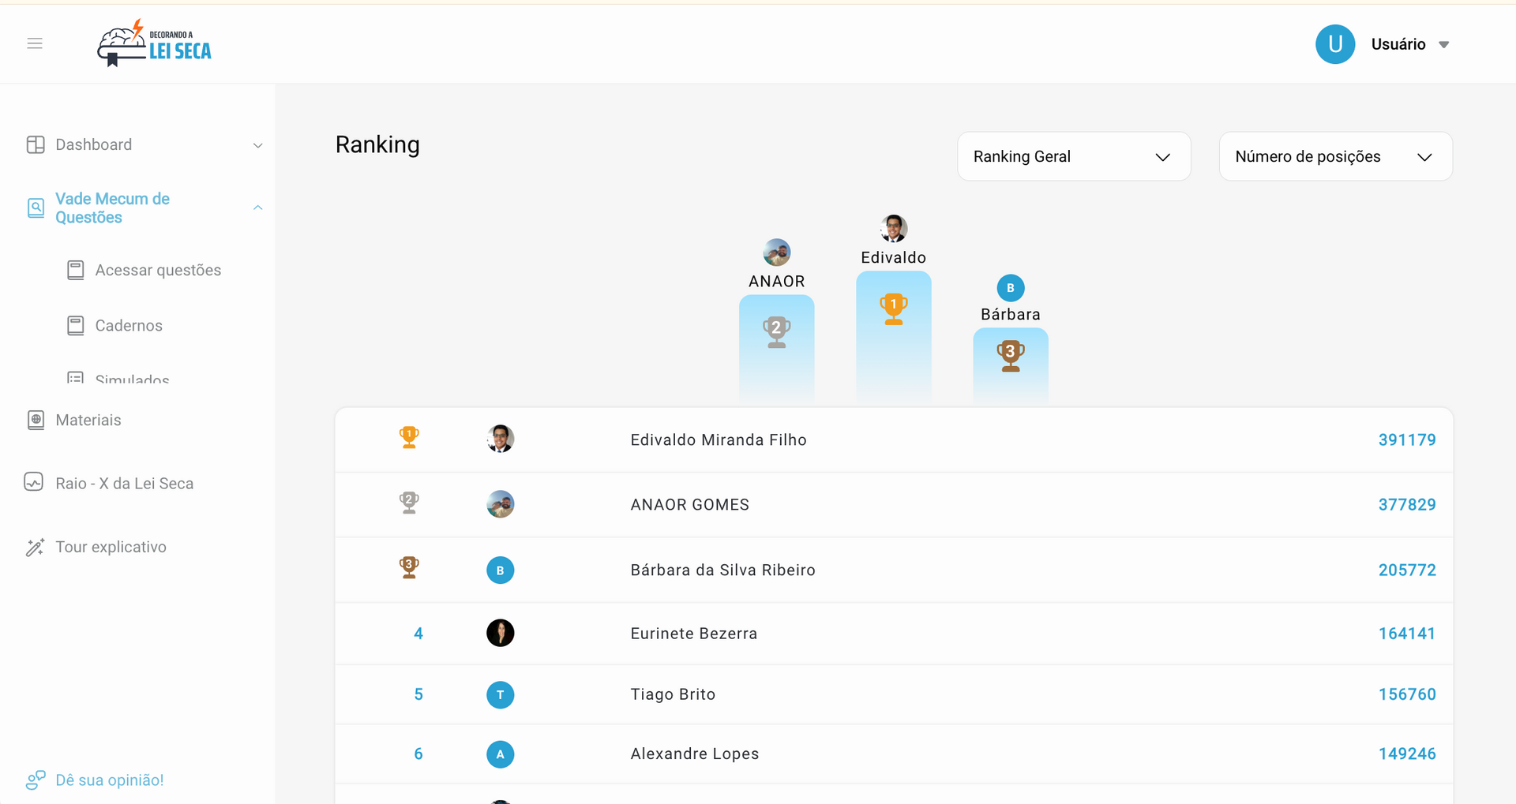Click Eurinete Bezerra's score value
Screen dimensions: 1516x804
1407,633
